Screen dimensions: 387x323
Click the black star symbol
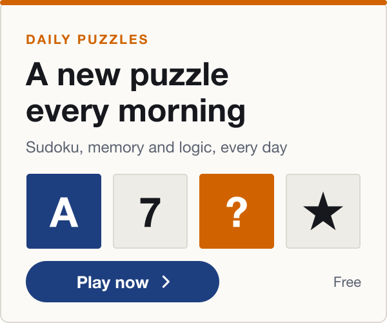tap(323, 211)
